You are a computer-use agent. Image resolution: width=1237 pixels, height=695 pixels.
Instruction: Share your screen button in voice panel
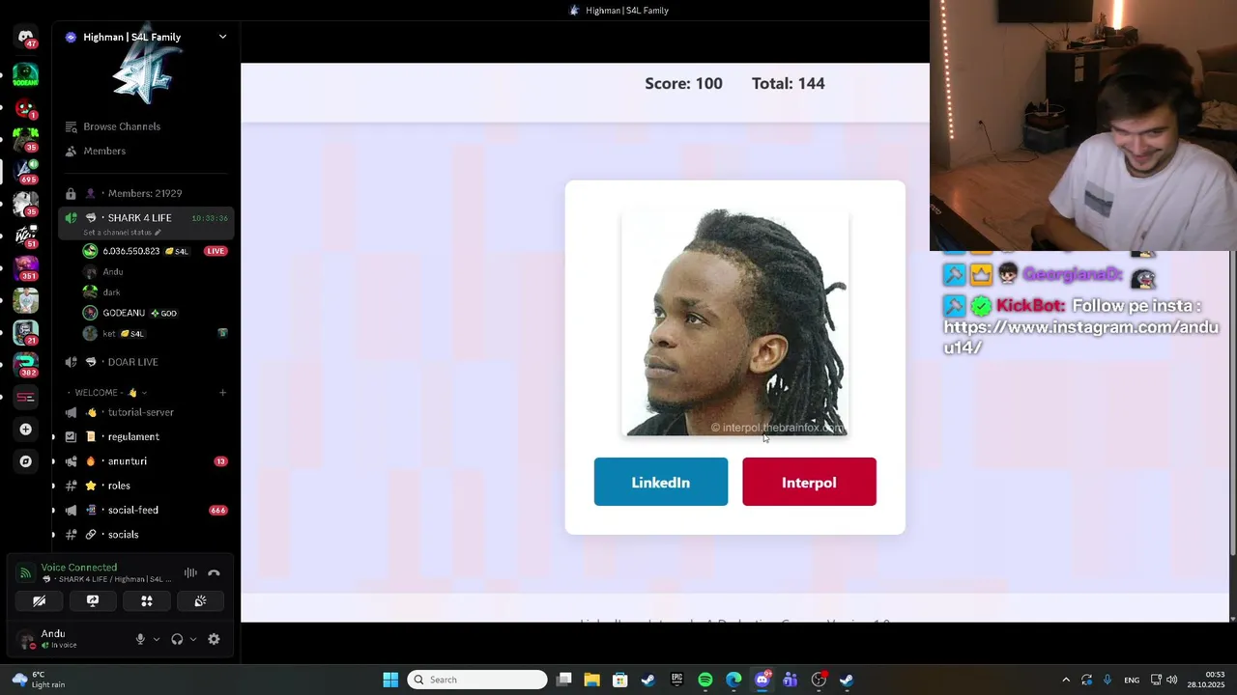click(x=93, y=600)
